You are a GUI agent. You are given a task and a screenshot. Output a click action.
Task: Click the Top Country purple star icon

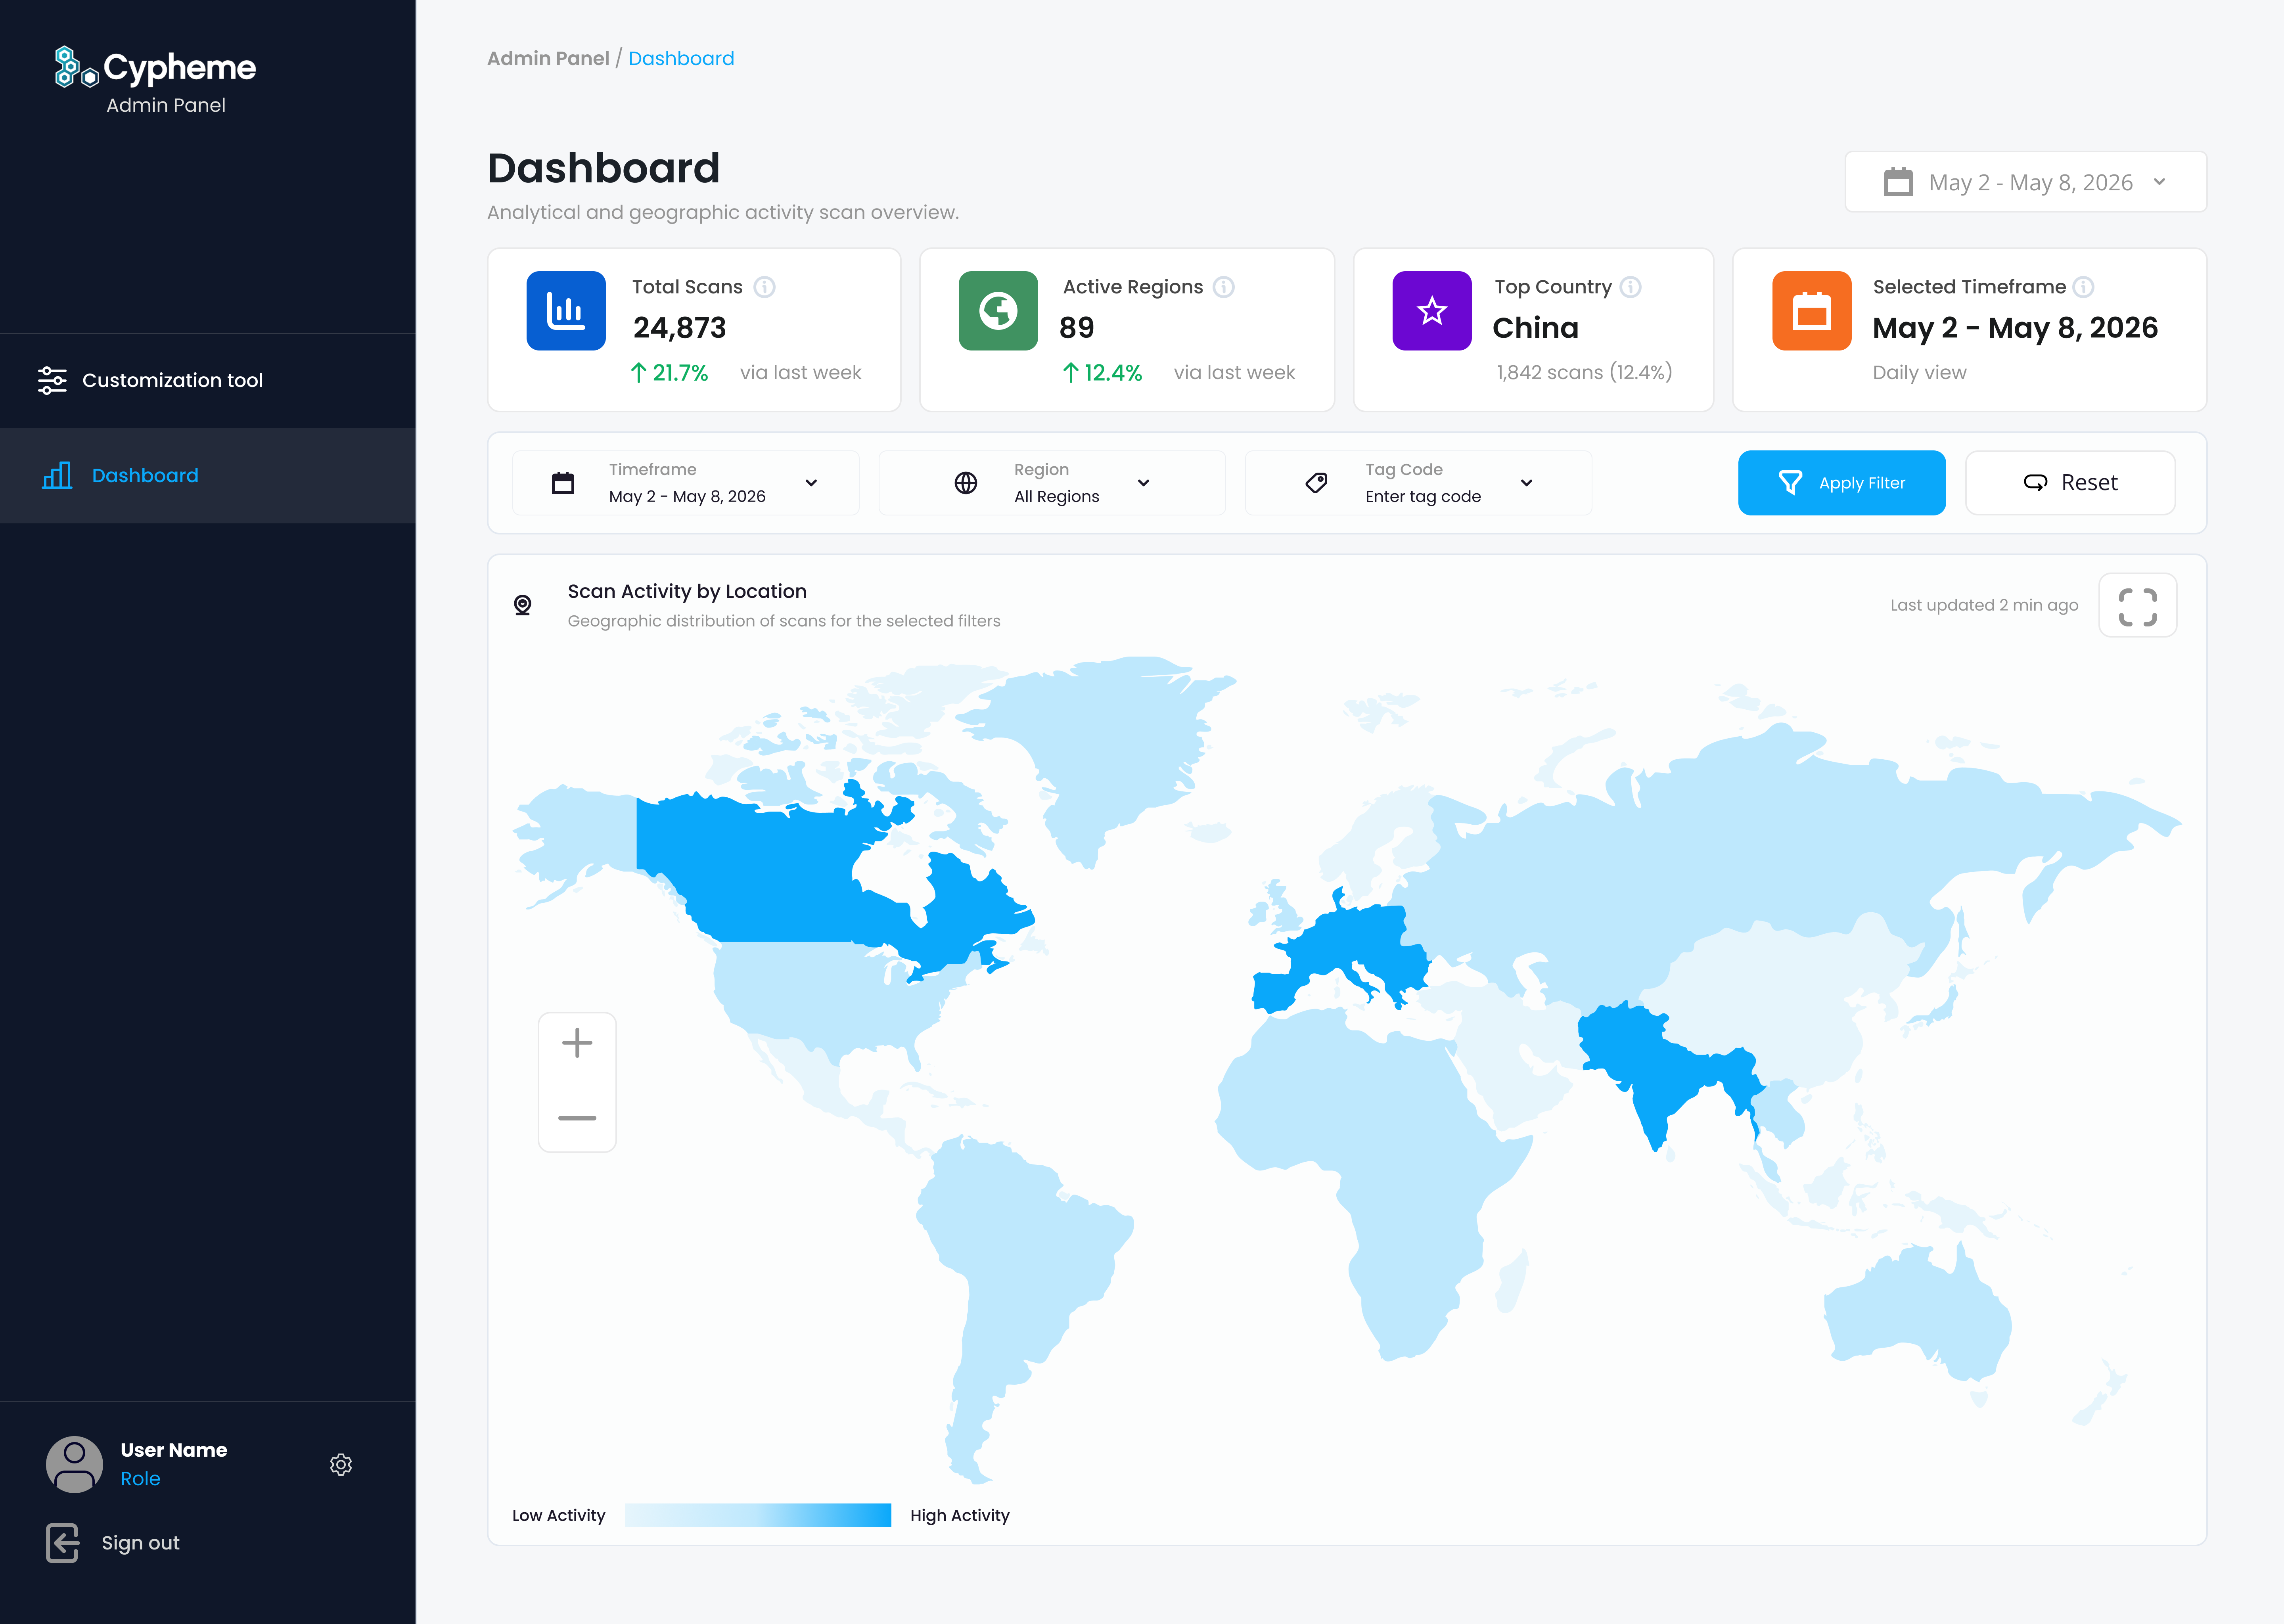1432,311
